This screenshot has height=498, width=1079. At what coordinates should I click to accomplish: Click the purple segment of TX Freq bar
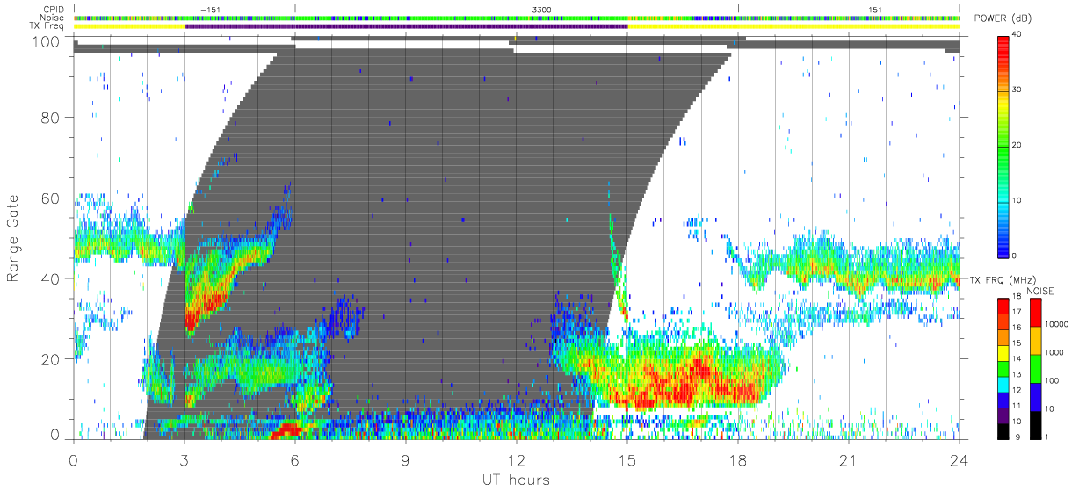pyautogui.click(x=406, y=26)
